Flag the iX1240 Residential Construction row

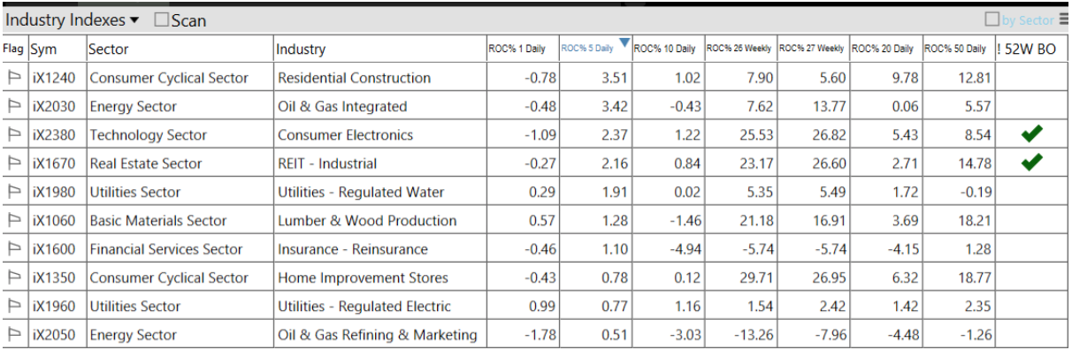[x=14, y=78]
